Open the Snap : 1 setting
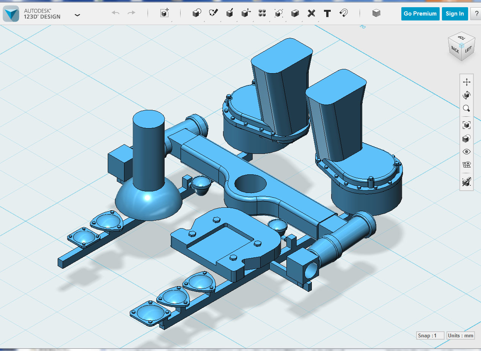The image size is (481, 351). pyautogui.click(x=430, y=335)
